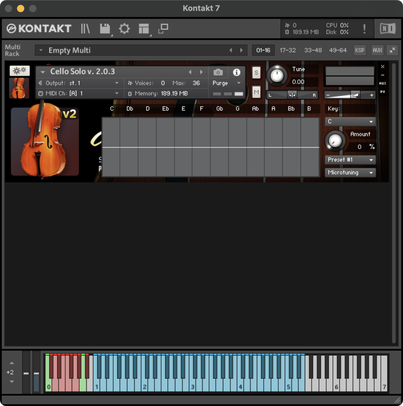Viewport: 403px width, 406px height.
Task: Remove instrument with the X icon
Action: [x=382, y=67]
